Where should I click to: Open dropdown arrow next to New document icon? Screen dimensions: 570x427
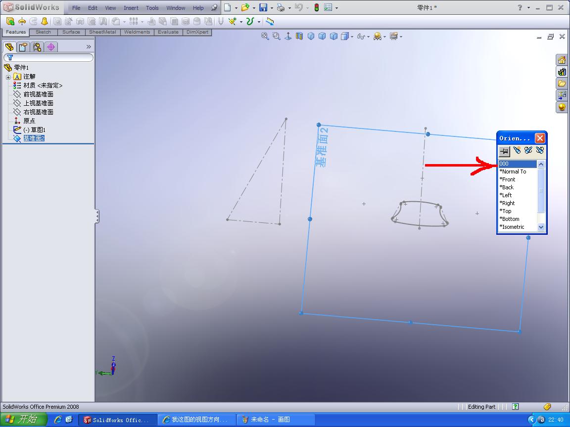point(236,7)
